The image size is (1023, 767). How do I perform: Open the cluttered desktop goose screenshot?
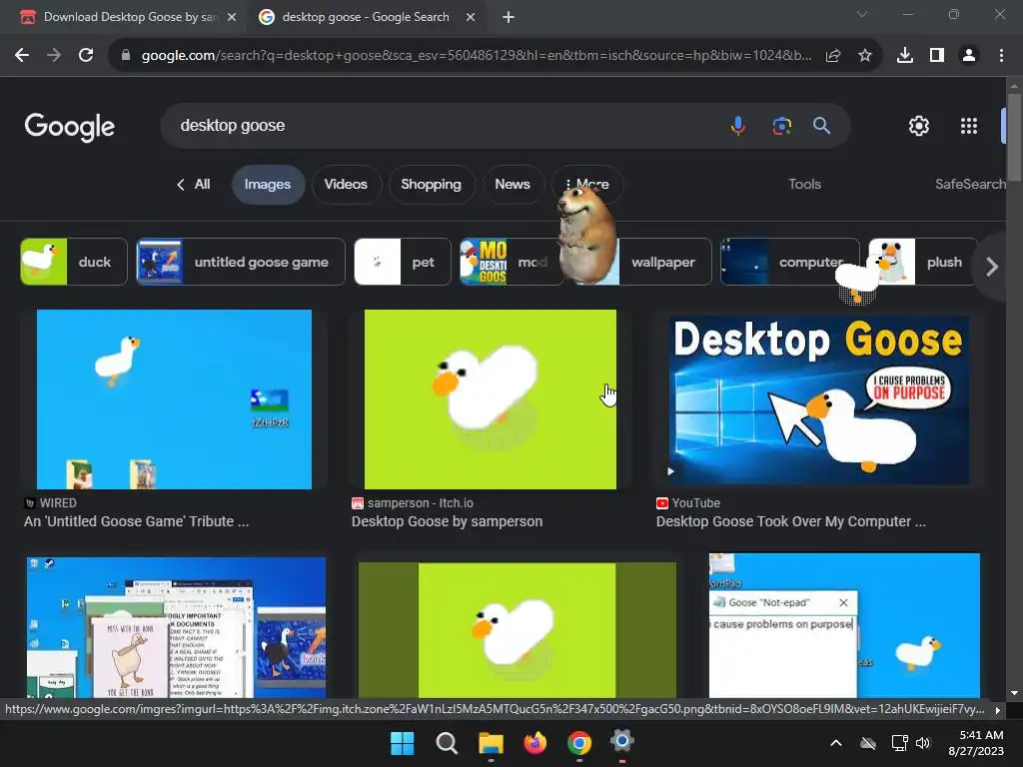[176, 627]
